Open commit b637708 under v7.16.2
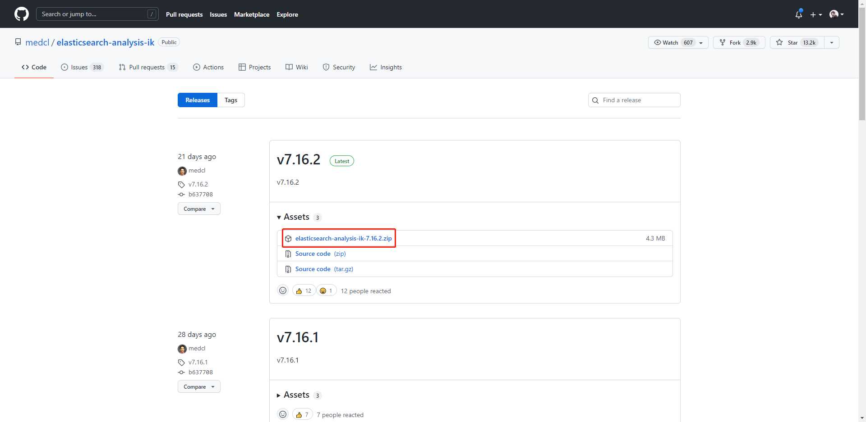 (201, 195)
